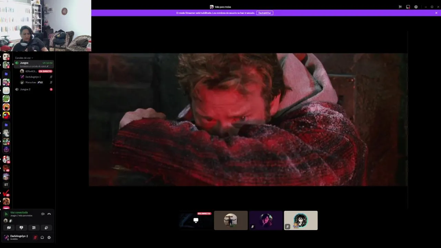Open the pale cream server icon
Image resolution: width=441 pixels, height=248 pixels.
click(6, 90)
